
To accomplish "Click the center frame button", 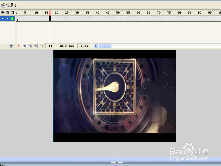I will [x=19, y=46].
